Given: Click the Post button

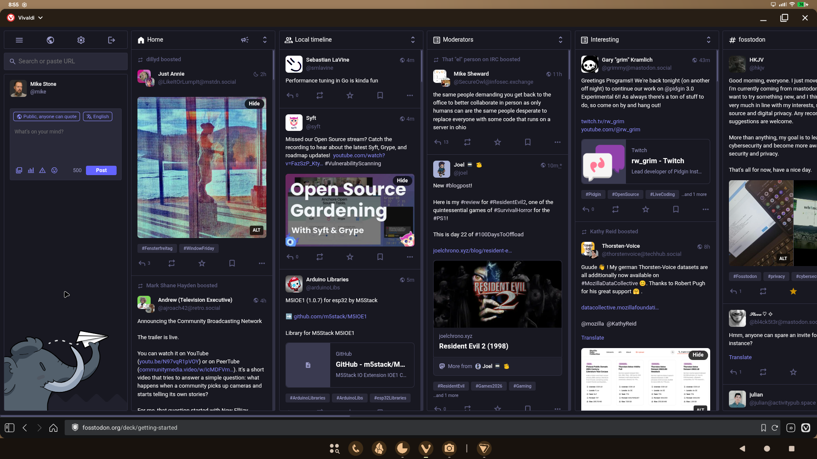Looking at the screenshot, I should click(101, 170).
